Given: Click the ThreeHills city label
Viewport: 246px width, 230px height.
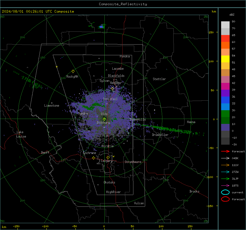Looking at the screenshot, I should pyautogui.click(x=137, y=120).
